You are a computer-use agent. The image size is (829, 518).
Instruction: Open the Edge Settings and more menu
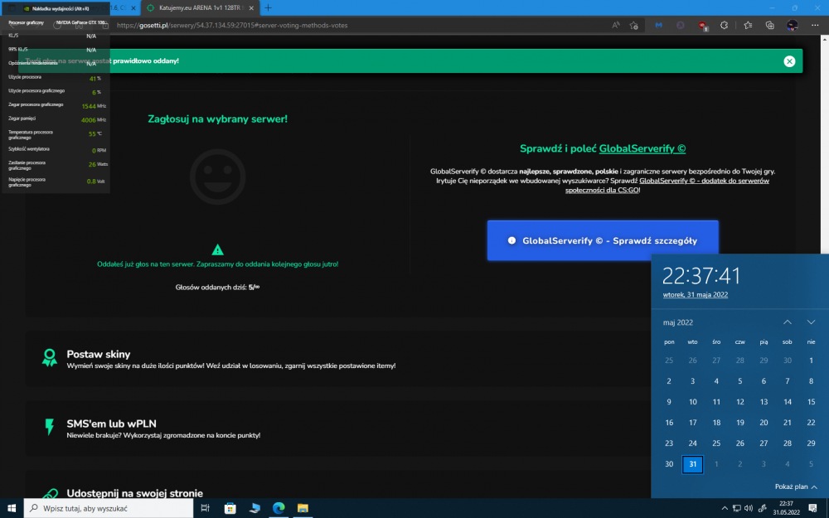coord(814,25)
